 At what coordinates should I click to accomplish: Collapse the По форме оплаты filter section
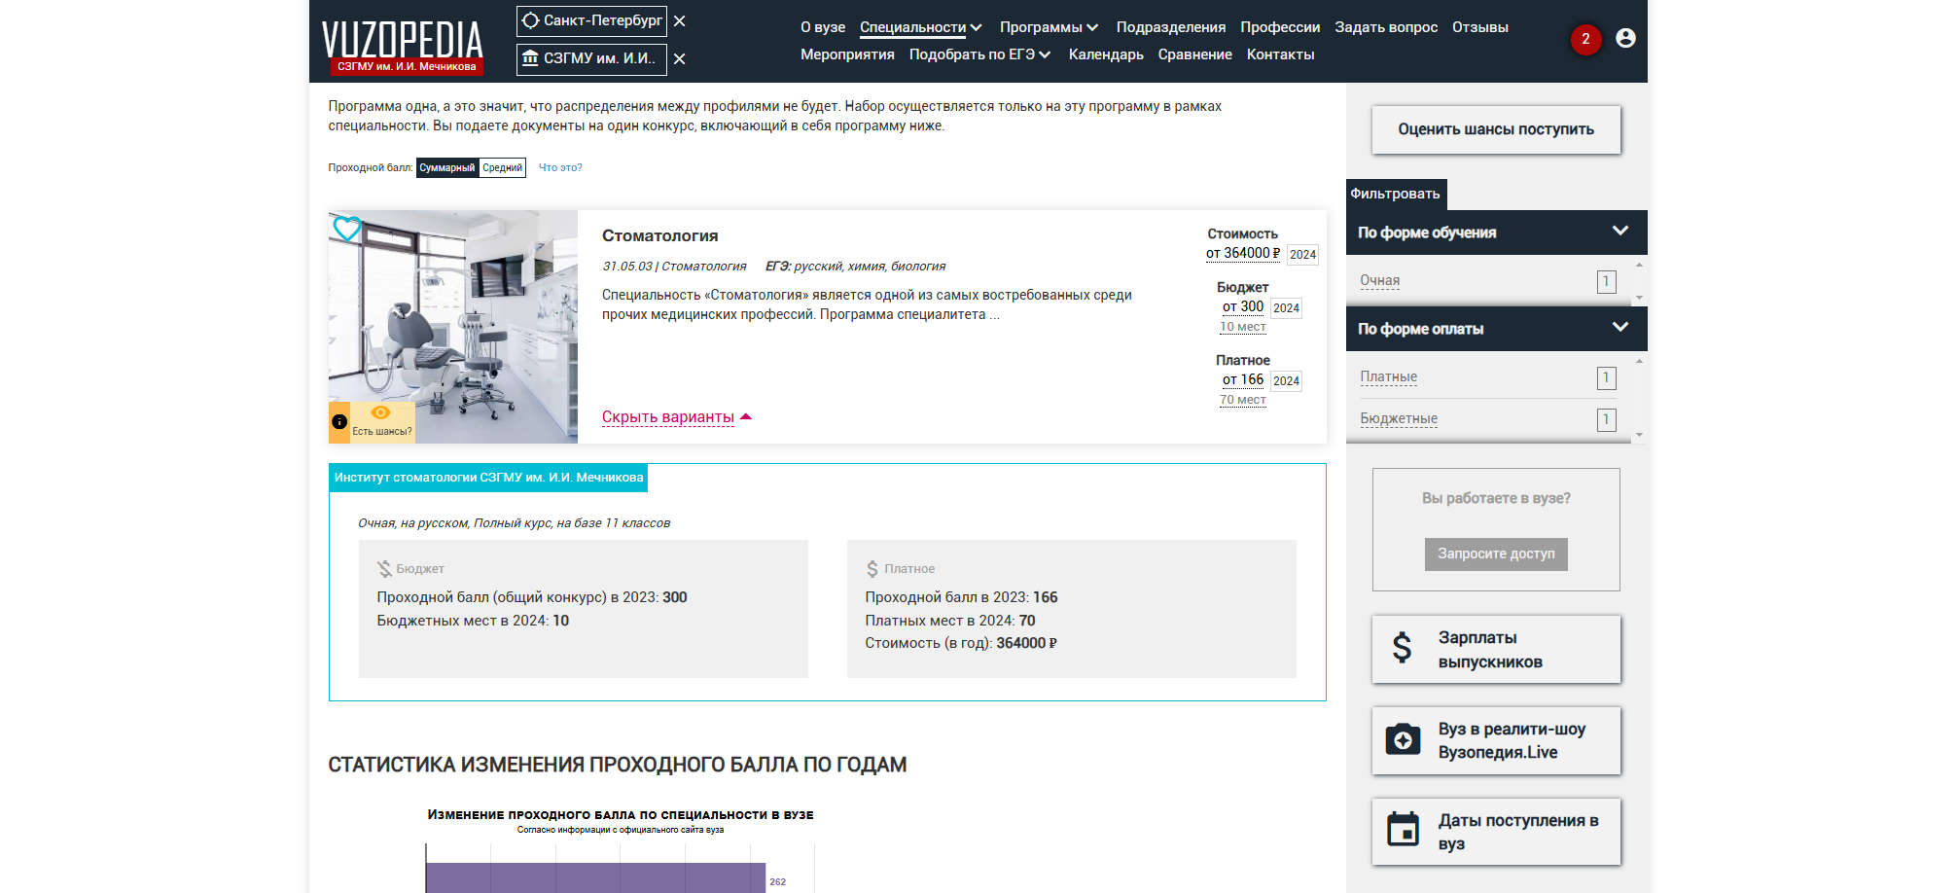click(x=1496, y=329)
